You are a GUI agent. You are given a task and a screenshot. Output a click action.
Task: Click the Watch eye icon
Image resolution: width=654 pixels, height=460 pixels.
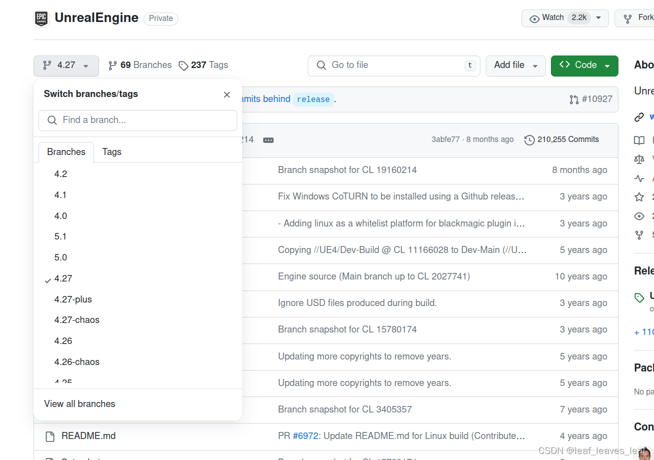click(x=534, y=18)
